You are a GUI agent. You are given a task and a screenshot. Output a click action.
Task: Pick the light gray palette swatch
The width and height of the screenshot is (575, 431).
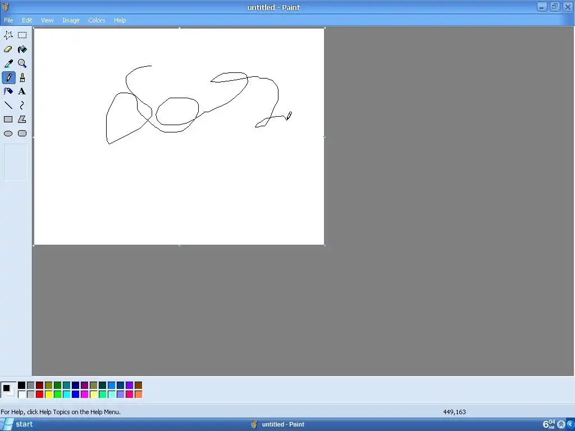coord(30,395)
